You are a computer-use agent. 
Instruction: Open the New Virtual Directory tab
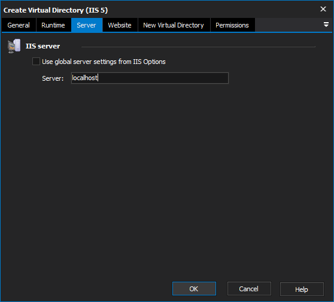174,25
